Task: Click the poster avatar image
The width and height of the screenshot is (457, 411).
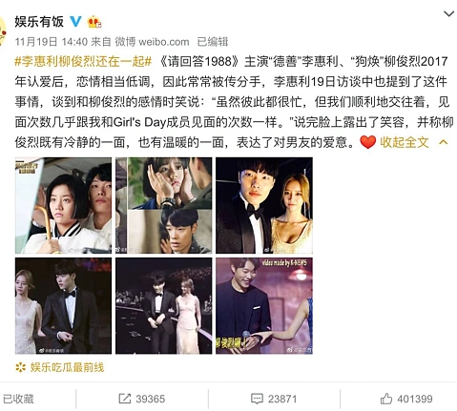Action: [x=3, y=31]
